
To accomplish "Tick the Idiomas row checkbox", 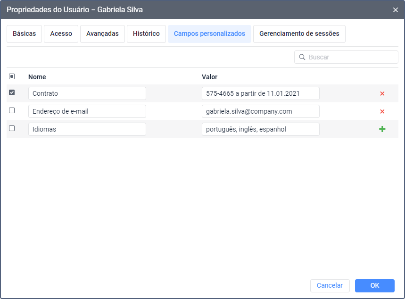I will click(x=12, y=128).
